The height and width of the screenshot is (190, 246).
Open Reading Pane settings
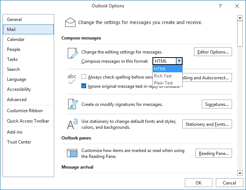tap(214, 153)
